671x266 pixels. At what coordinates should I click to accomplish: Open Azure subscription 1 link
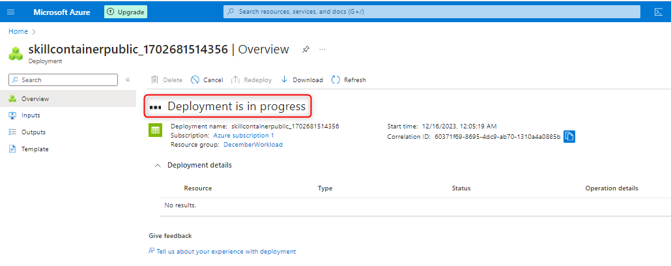(244, 136)
